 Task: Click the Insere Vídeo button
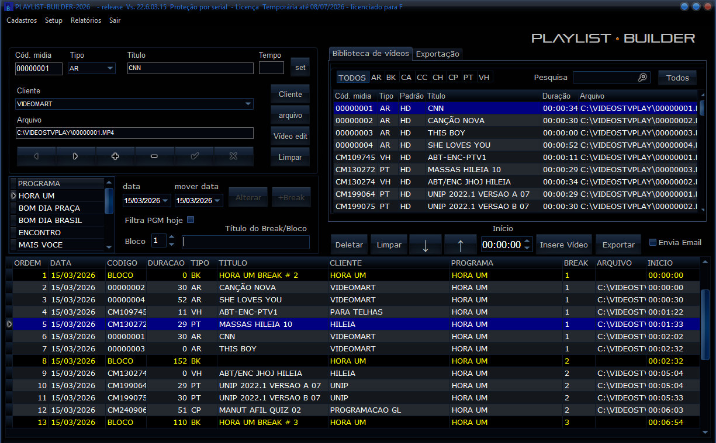[564, 245]
